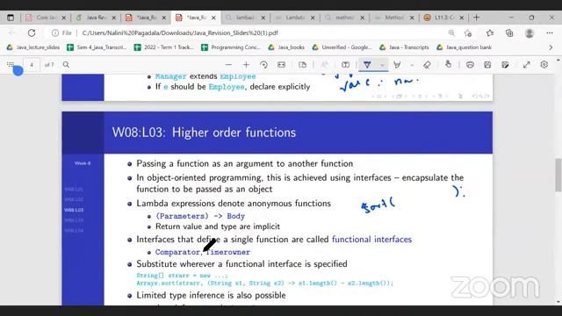Open the page view options

(302, 65)
